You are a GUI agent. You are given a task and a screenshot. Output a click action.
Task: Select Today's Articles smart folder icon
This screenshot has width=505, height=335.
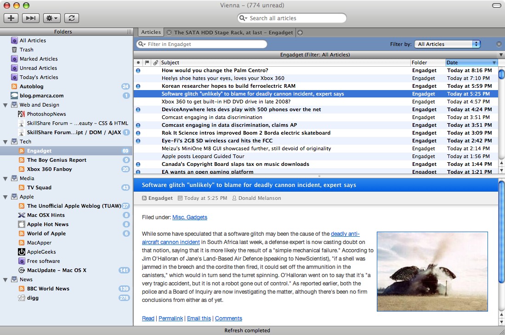pyautogui.click(x=14, y=77)
